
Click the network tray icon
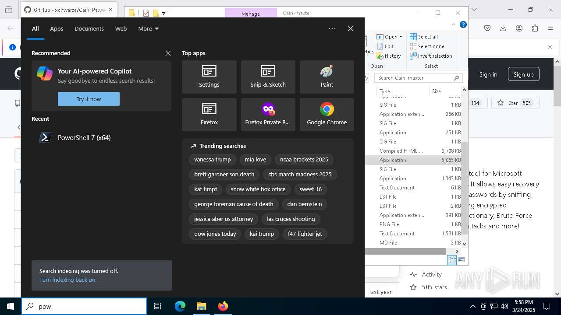(x=494, y=306)
